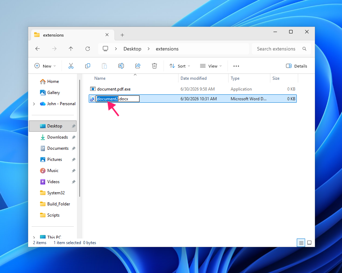Click the Forward arrow button
The height and width of the screenshot is (273, 342).
(54, 49)
